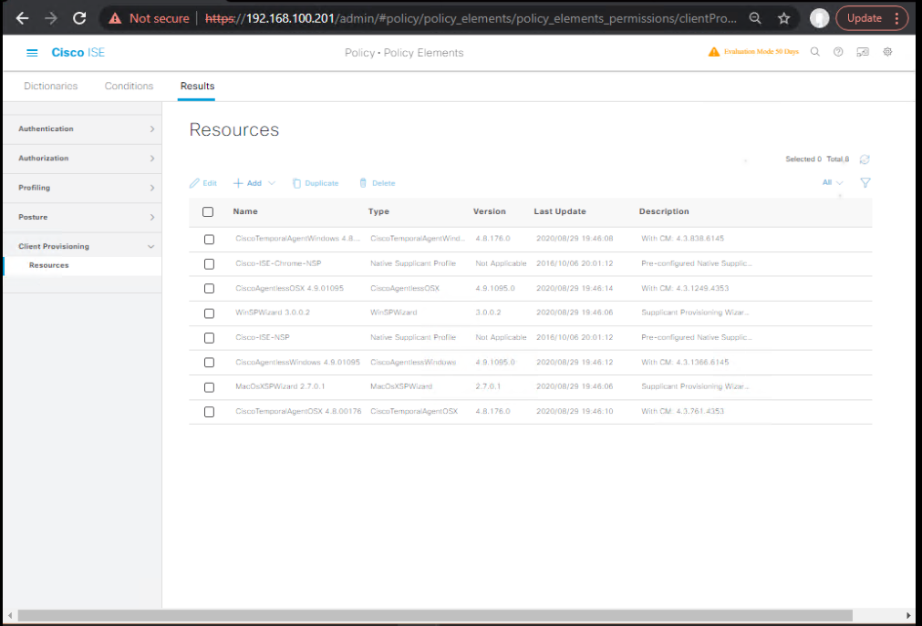Screen dimensions: 922x626
Task: Check the CiscoTemporalAgentOSX row checkbox
Action: point(210,412)
